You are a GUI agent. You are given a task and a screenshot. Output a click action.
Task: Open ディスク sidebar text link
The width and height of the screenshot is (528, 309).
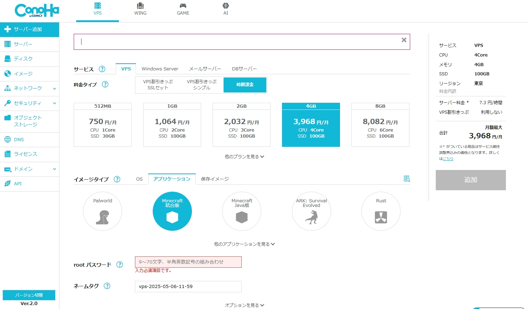23,59
